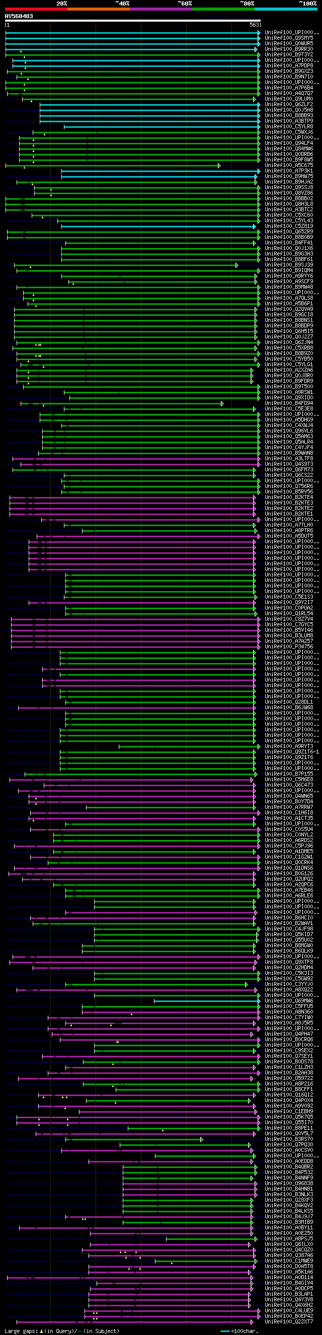322x1335 pixels.
Task: Select hit label UniRef100_B7P155
Action: (x=289, y=774)
